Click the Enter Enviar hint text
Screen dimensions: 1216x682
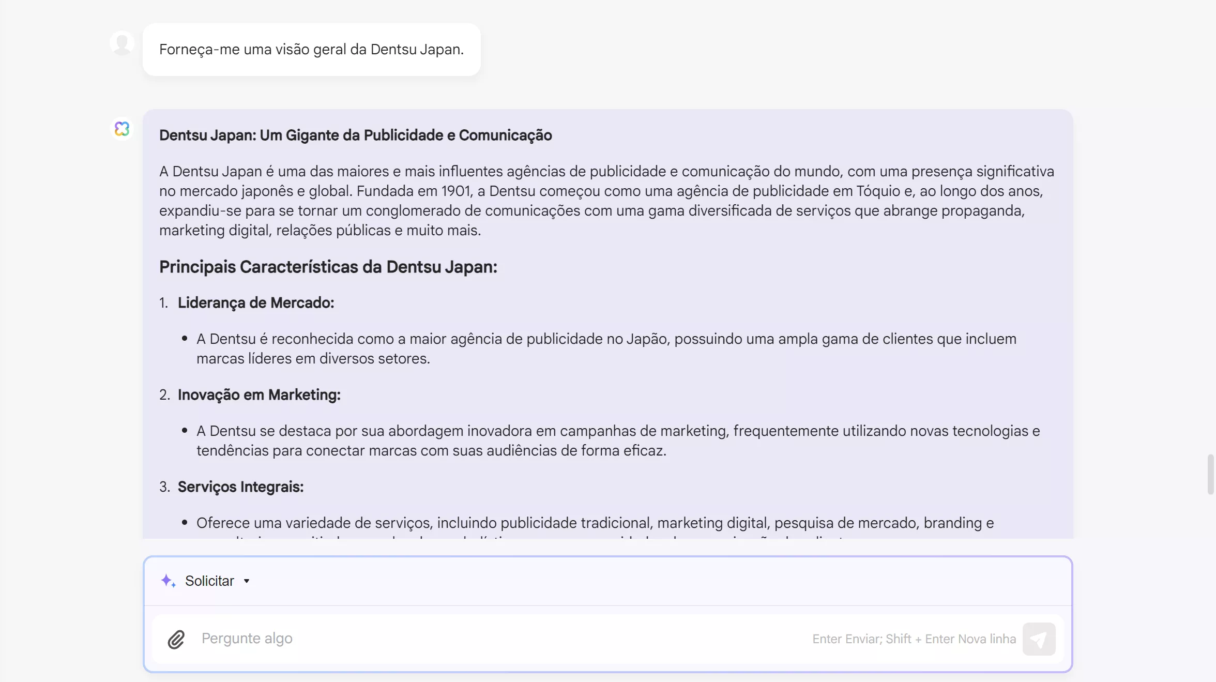coord(914,639)
